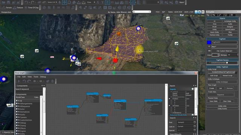Click the layer circle beside Main field

[209, 46]
